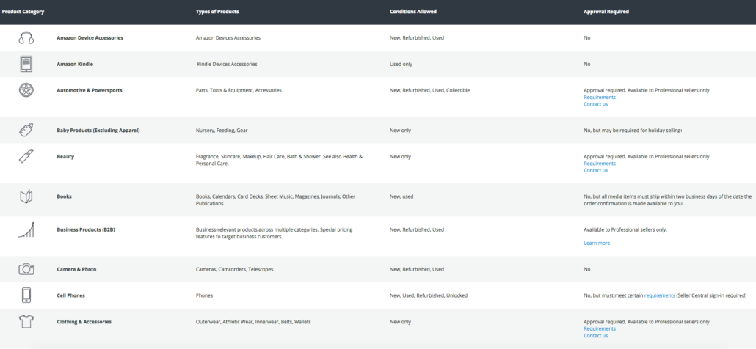Screen dimensions: 756x349
Task: Click Books approval note about media shipping
Action: (667, 199)
